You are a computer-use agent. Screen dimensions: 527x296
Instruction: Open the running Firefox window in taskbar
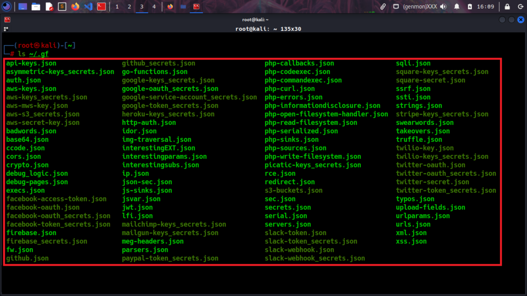tap(171, 7)
